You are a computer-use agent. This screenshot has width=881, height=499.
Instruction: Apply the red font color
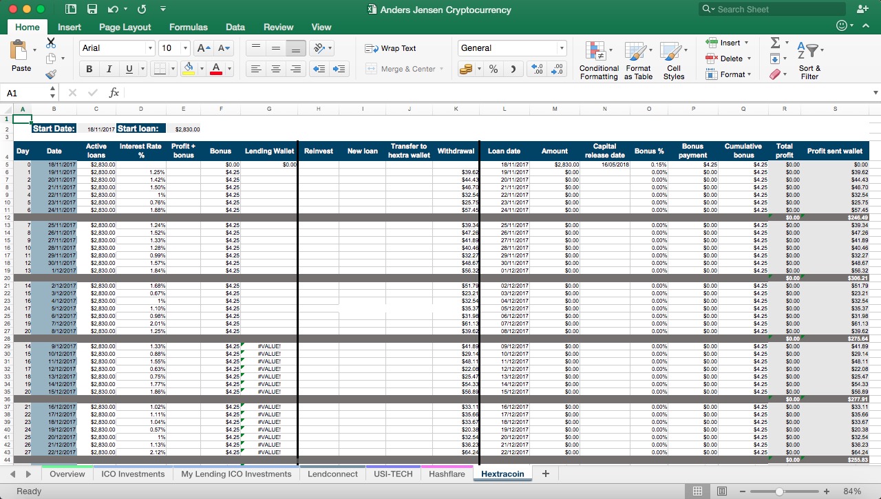pos(216,69)
